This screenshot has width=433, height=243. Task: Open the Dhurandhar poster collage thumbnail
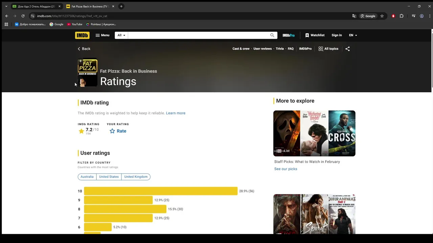[x=314, y=214]
